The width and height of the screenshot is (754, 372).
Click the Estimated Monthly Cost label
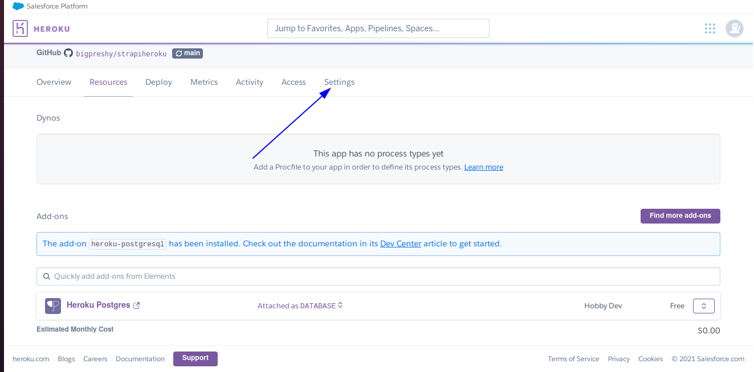pos(75,329)
